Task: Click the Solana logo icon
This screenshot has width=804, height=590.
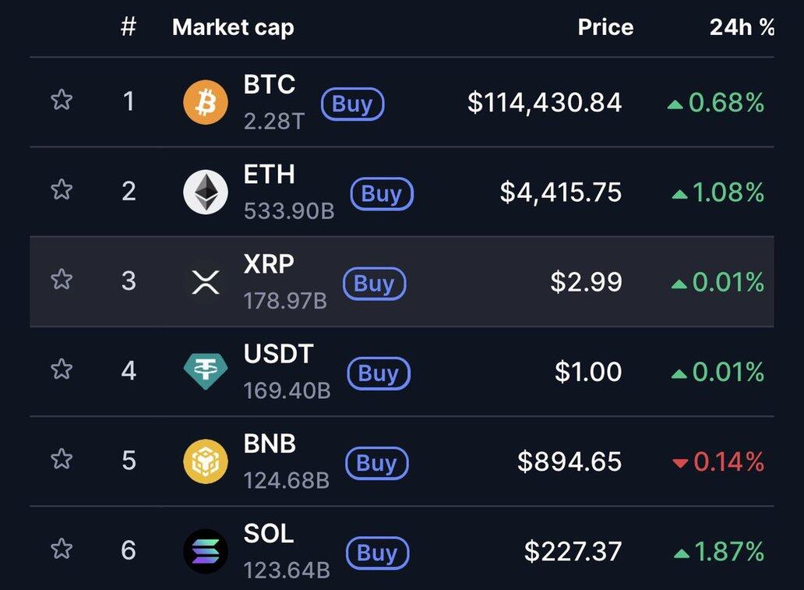Action: point(206,551)
